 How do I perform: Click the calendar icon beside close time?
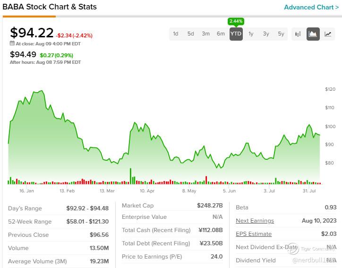12,43
